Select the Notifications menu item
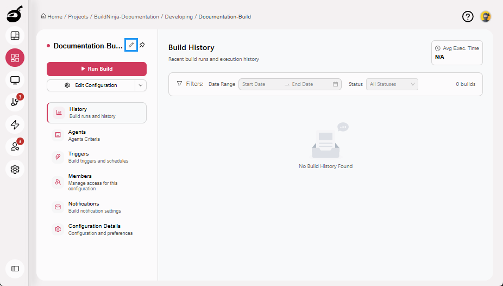Image resolution: width=503 pixels, height=286 pixels. [x=97, y=207]
